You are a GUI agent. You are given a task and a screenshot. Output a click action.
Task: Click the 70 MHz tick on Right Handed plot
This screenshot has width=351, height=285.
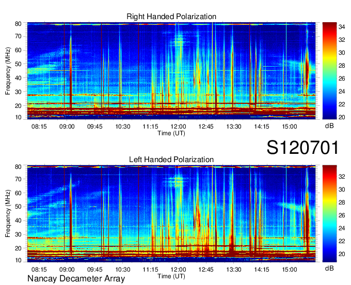18,36
